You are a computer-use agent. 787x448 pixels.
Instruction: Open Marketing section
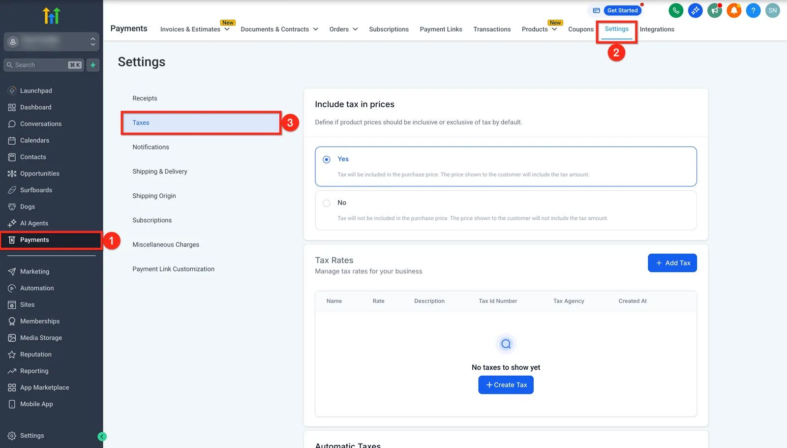[34, 271]
